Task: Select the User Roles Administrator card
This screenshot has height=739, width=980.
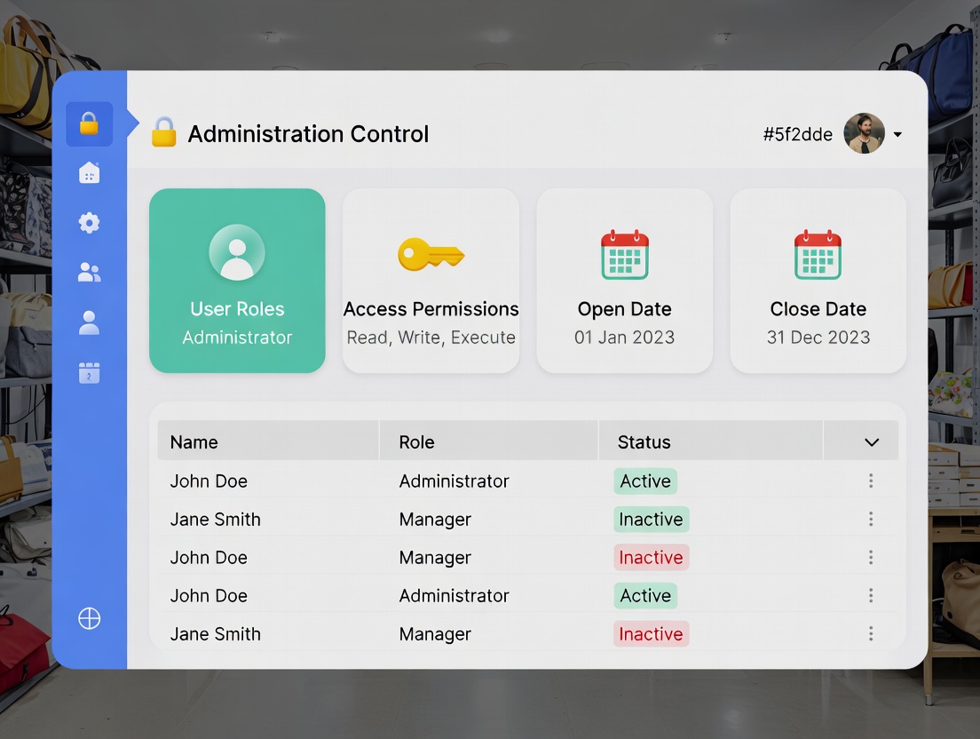Action: (237, 281)
